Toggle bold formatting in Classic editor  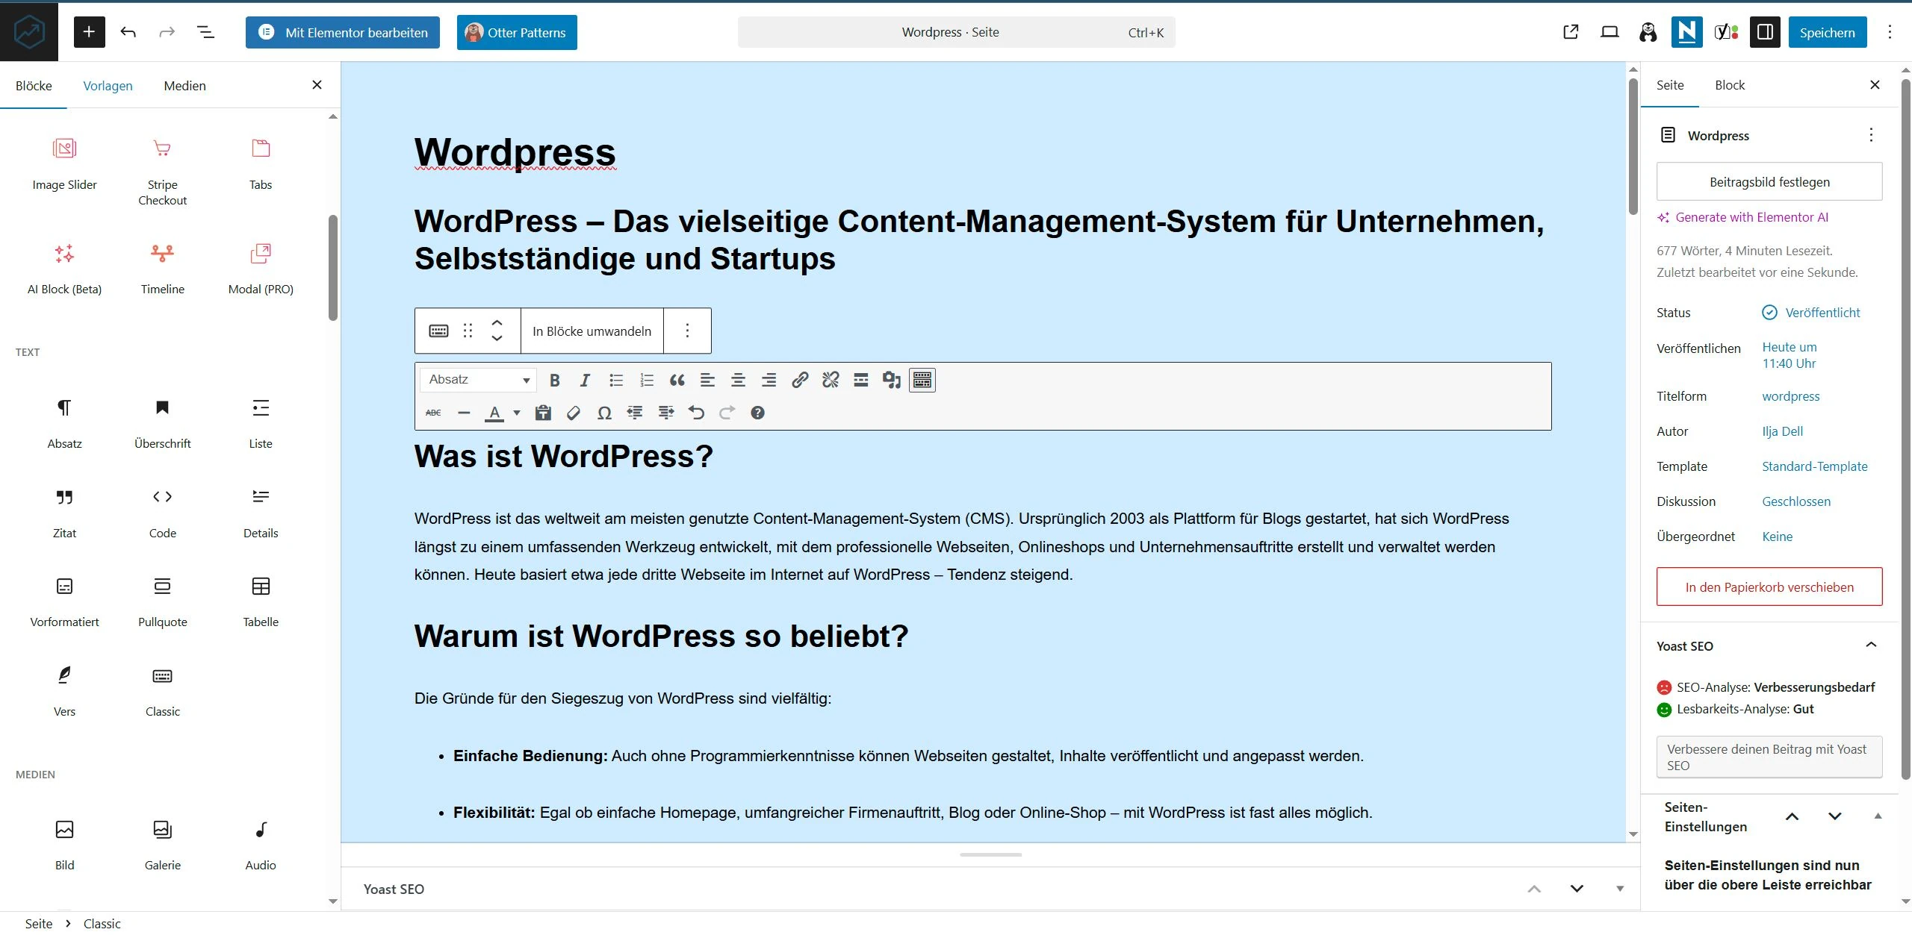click(x=554, y=381)
